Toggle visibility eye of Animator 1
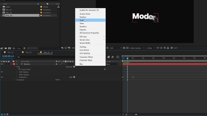 click(2, 77)
